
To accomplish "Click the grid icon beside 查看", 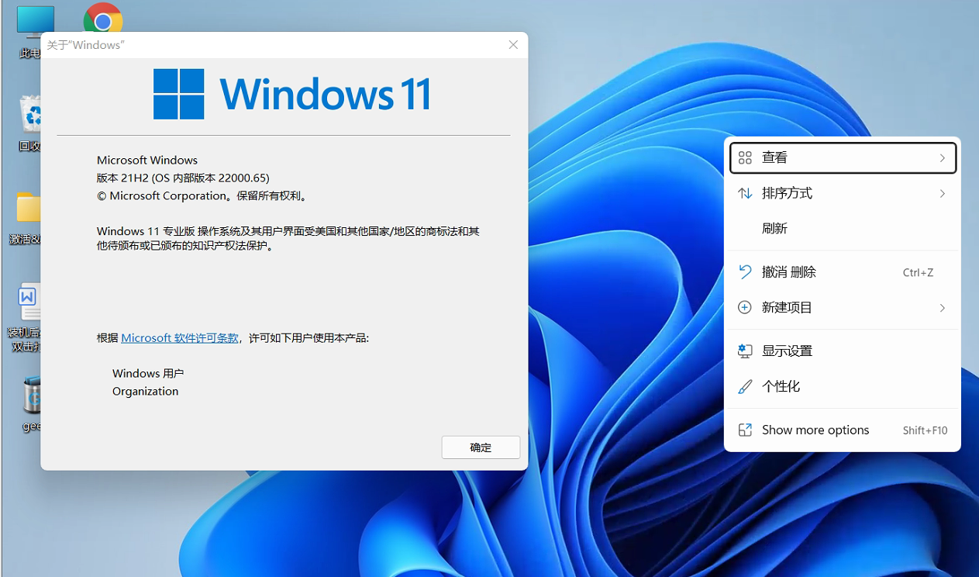I will tap(745, 158).
